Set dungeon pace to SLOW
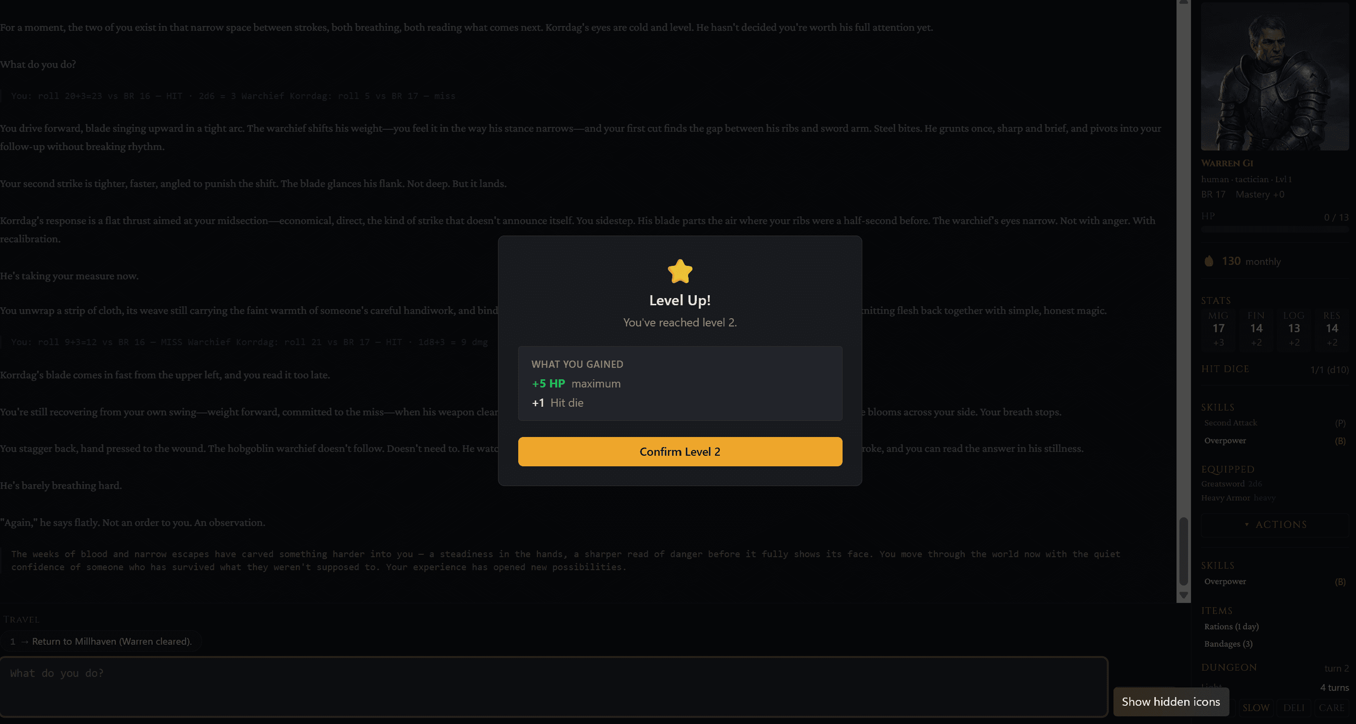This screenshot has height=724, width=1356. click(x=1255, y=708)
